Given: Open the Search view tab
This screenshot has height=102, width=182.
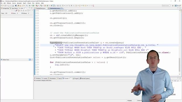Looking at the screenshot, I should click(59, 78).
